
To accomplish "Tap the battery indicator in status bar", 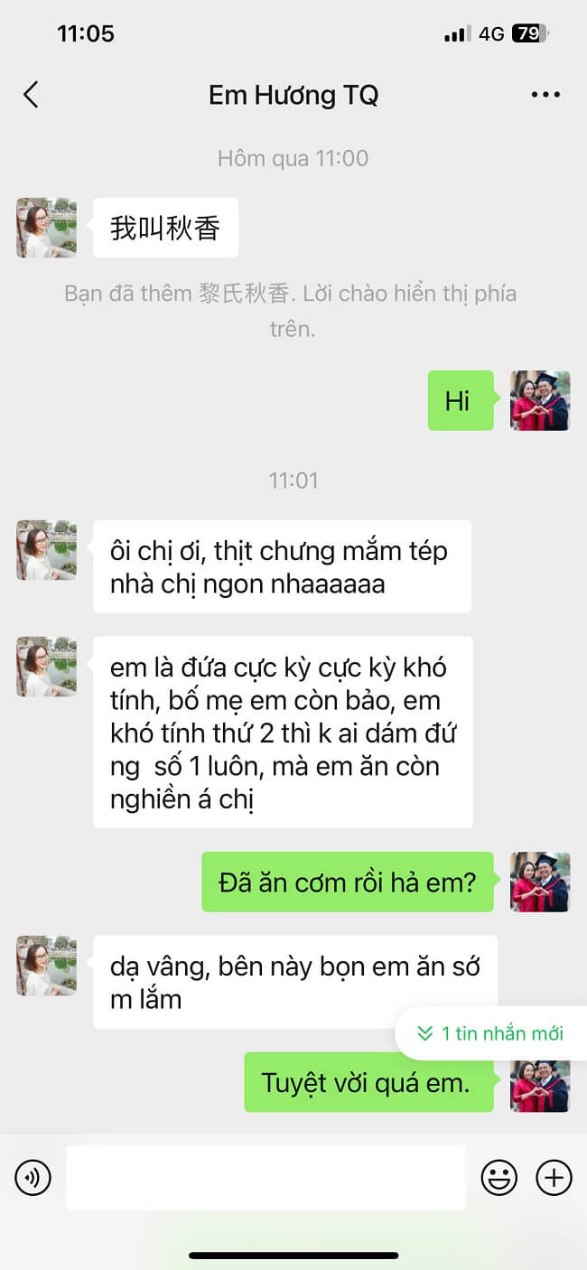I will (530, 34).
